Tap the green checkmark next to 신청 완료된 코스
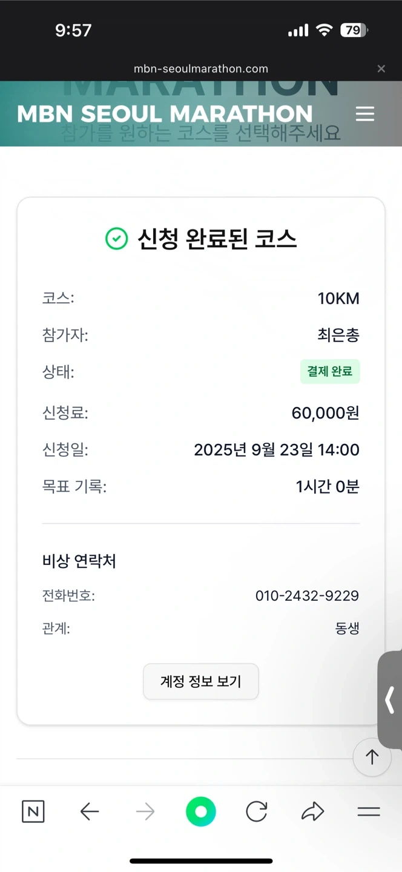402x872 pixels. pyautogui.click(x=115, y=239)
